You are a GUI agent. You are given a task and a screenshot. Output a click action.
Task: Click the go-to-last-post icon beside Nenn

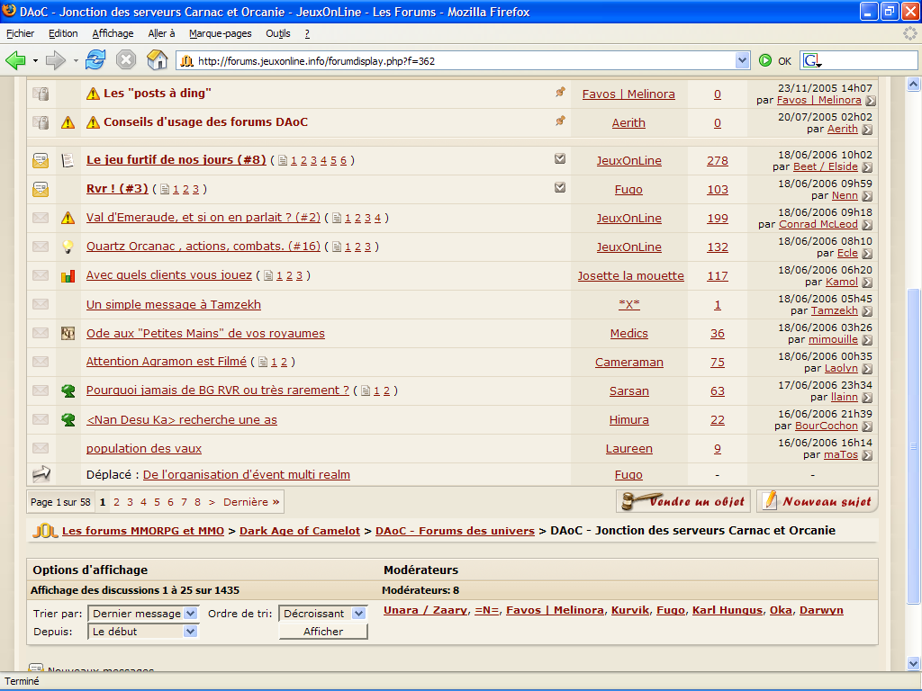click(867, 196)
